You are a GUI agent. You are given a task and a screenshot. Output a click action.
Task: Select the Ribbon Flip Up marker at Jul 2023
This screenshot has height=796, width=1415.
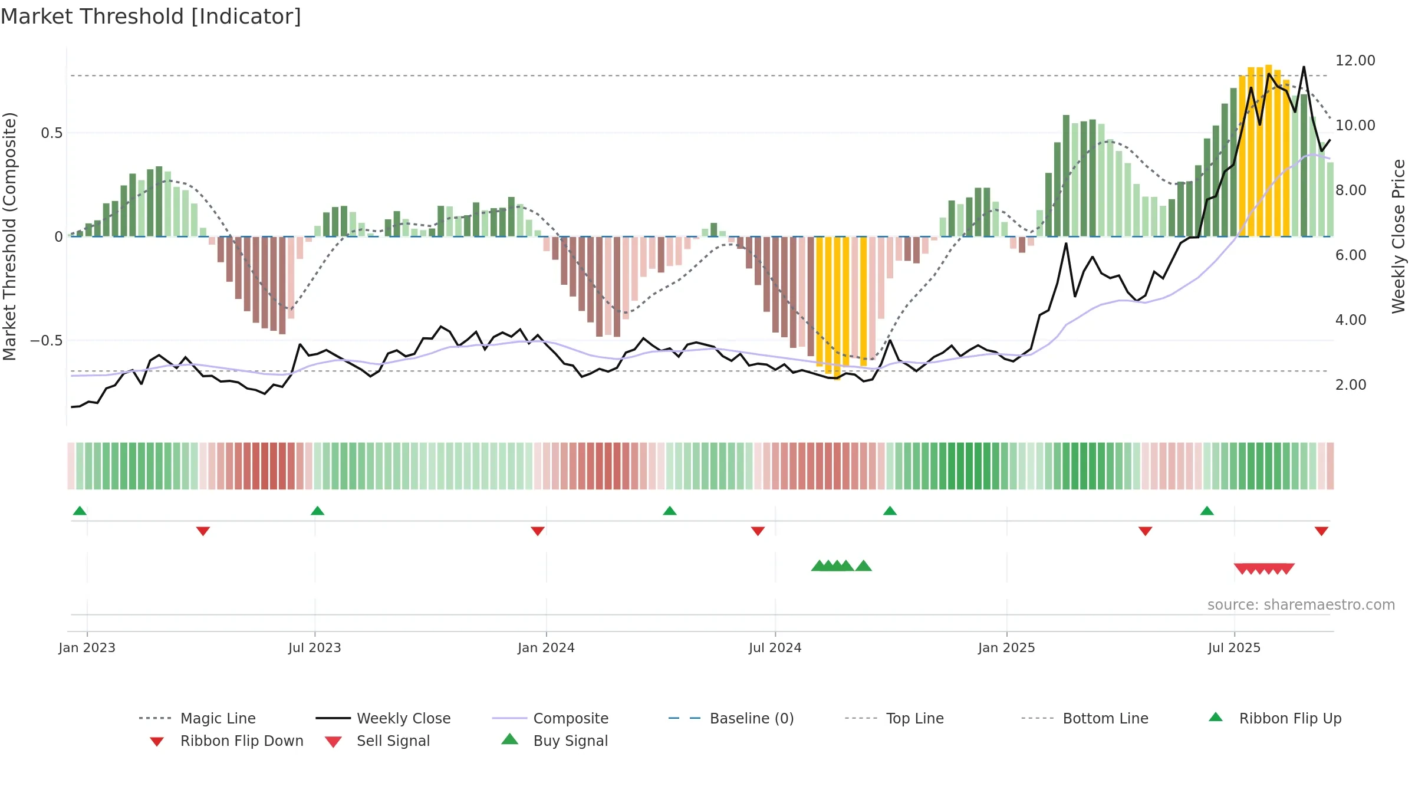317,511
